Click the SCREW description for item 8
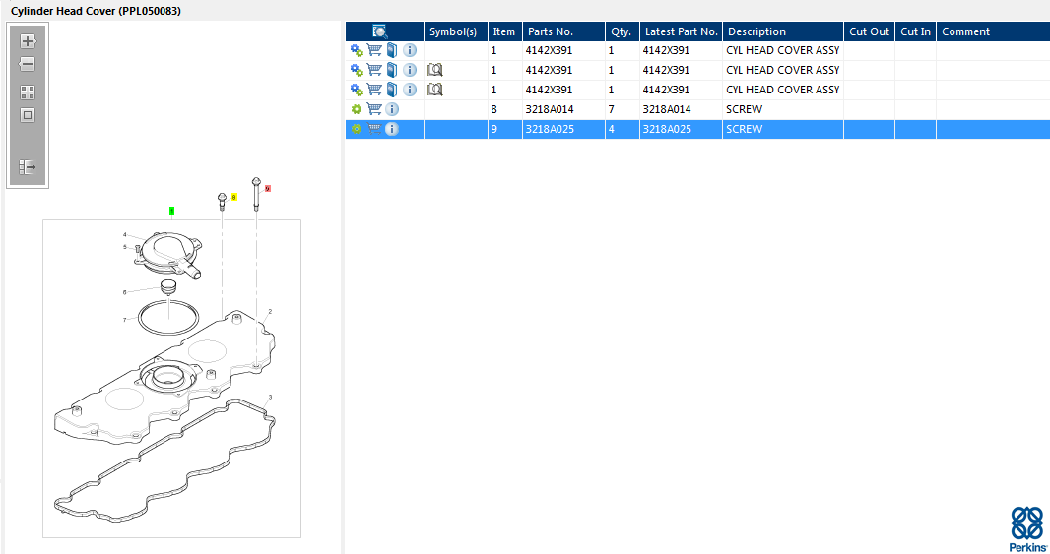 [x=744, y=109]
